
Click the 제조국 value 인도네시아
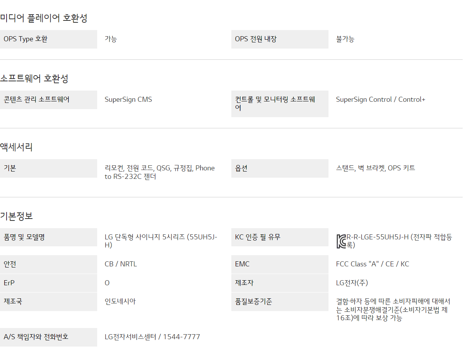[x=120, y=301]
